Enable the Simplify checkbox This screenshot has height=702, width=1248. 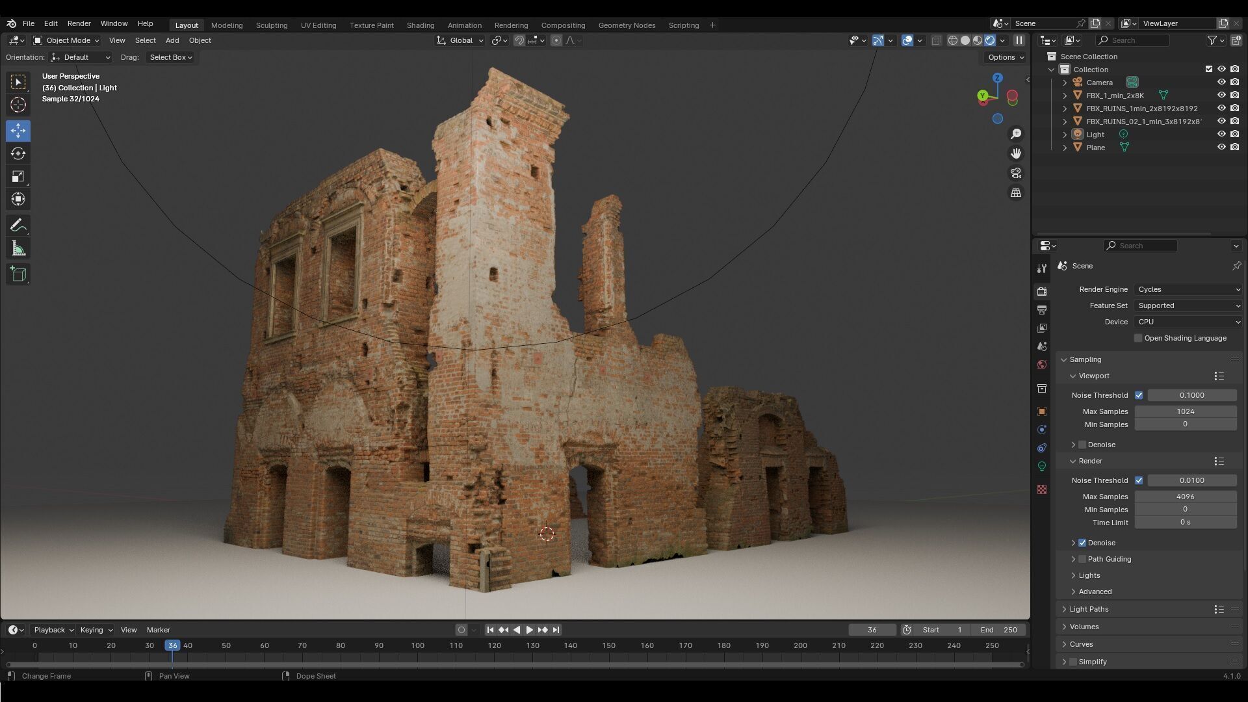[x=1073, y=662]
